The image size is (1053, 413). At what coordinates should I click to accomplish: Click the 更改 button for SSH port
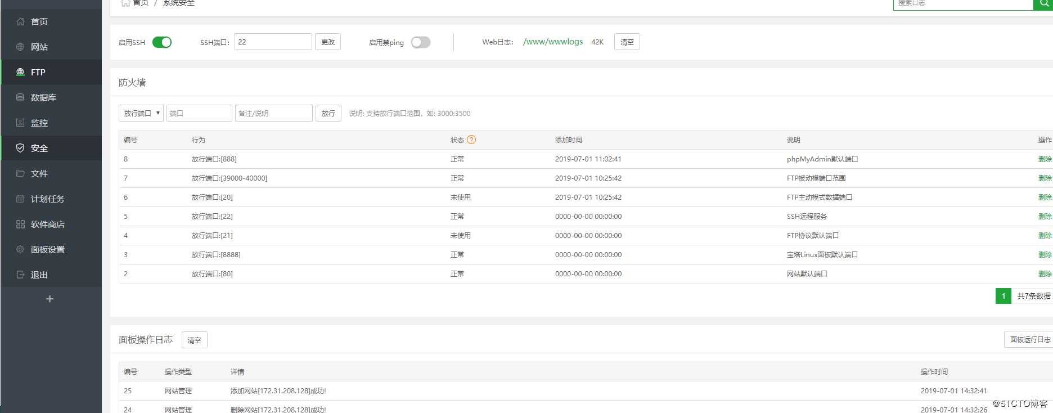[328, 42]
